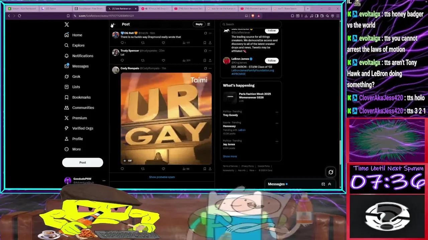This screenshot has width=428, height=240.
Task: Switch to the Twitch browser tab
Action: [55, 8]
